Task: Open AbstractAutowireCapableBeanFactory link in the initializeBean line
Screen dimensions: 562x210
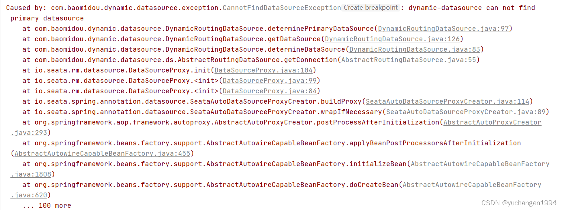Action: tap(480, 164)
